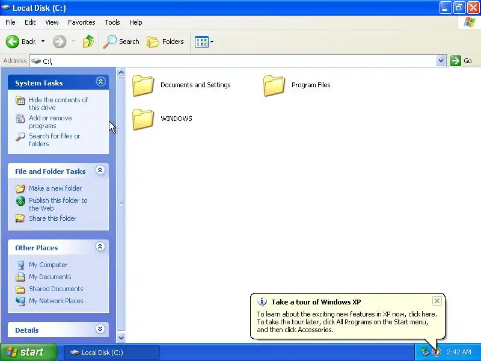Select the WINDOWS folder icon
This screenshot has width=481, height=361.
143,119
